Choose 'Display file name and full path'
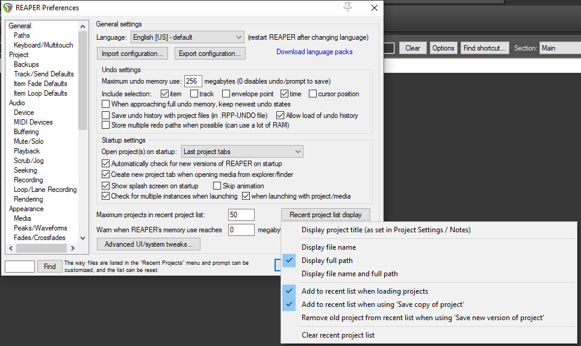 (x=429, y=274)
